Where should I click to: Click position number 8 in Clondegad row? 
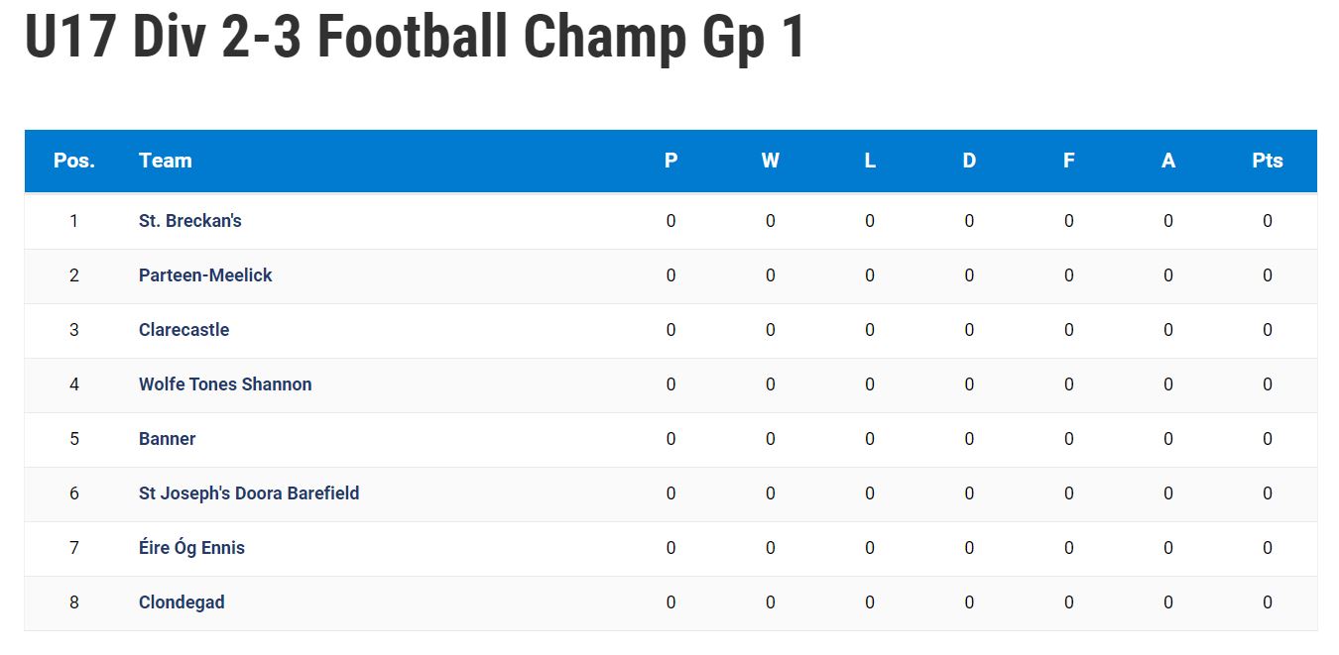pyautogui.click(x=74, y=602)
